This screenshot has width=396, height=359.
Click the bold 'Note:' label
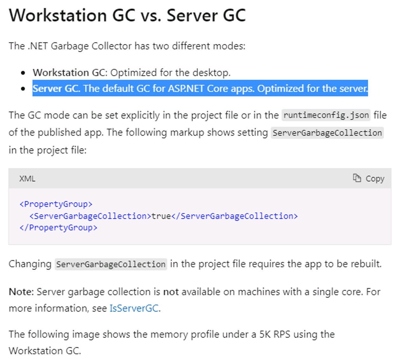(21, 292)
